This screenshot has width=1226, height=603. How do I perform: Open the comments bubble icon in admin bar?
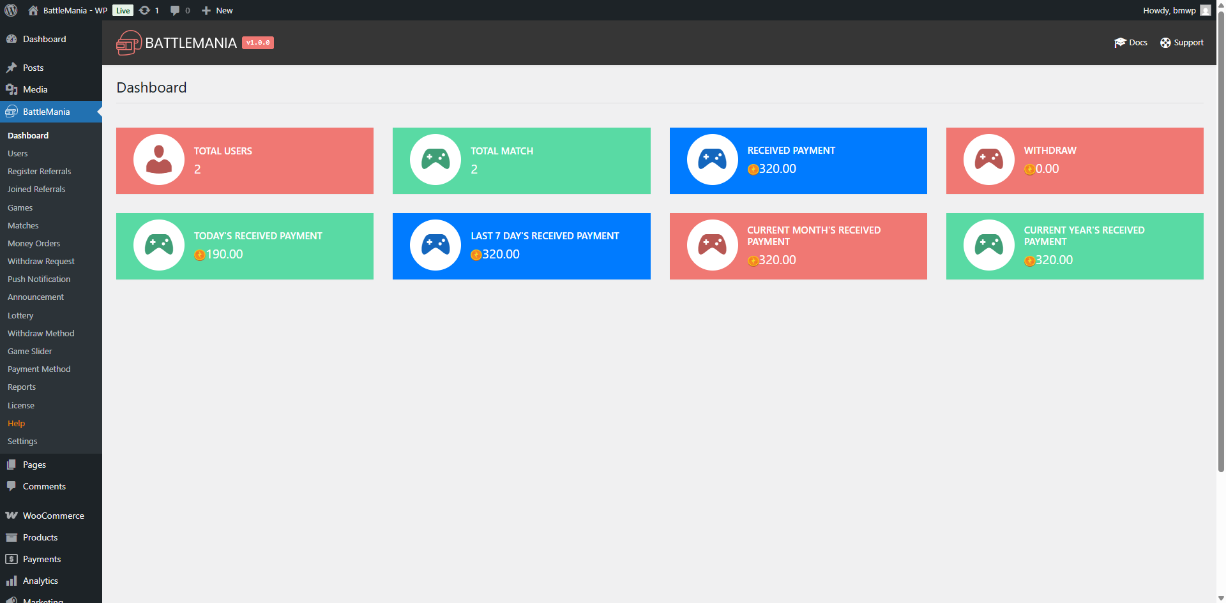(x=175, y=10)
